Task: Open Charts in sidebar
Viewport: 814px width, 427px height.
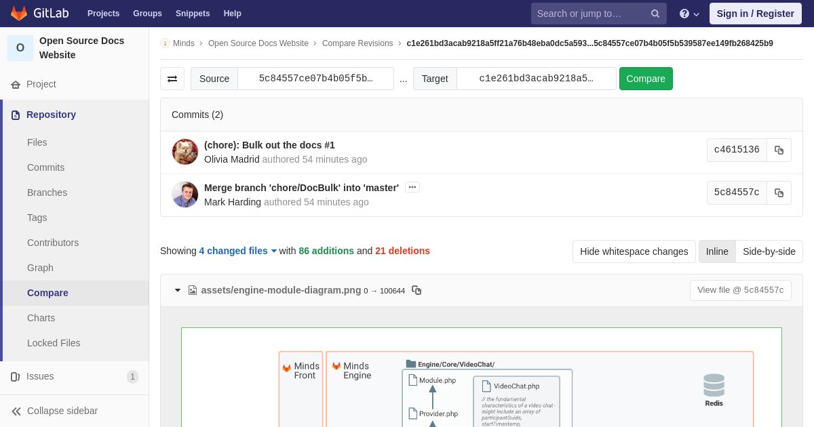Action: pos(41,318)
